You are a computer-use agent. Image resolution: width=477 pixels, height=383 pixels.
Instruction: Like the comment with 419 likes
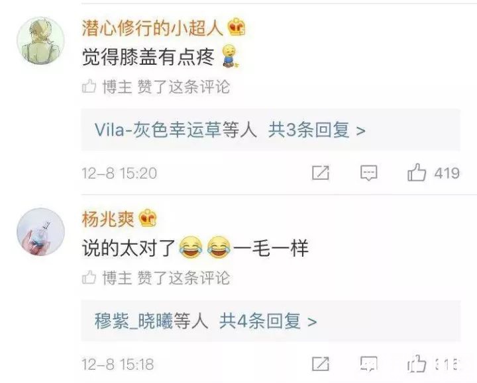tap(417, 173)
